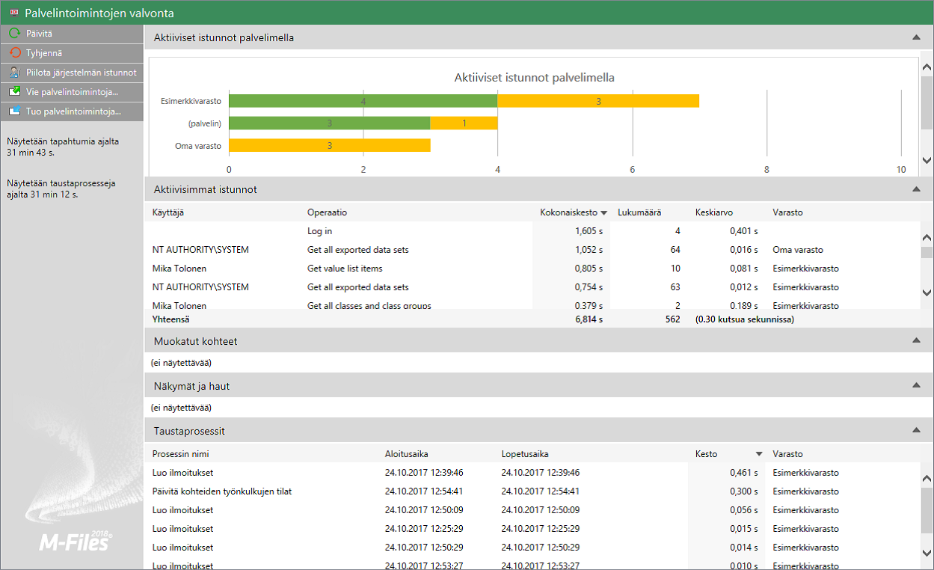Click the red Tyhjennä reset icon

(14, 53)
